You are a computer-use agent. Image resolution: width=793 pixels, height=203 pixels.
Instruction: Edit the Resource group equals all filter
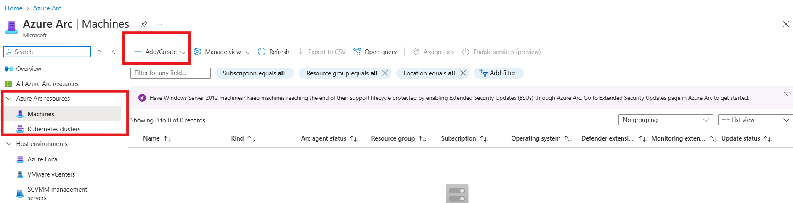342,73
